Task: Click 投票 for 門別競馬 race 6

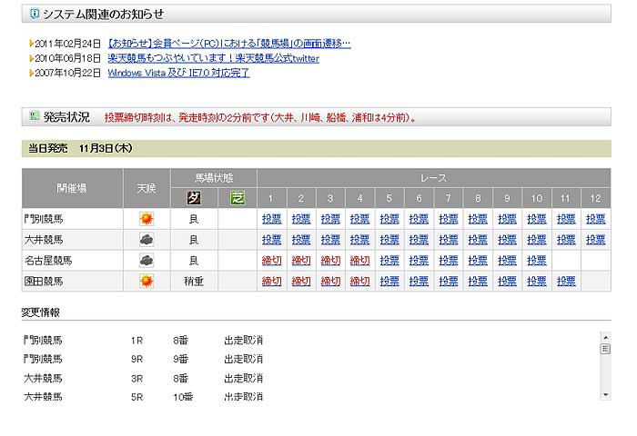Action: pos(419,219)
